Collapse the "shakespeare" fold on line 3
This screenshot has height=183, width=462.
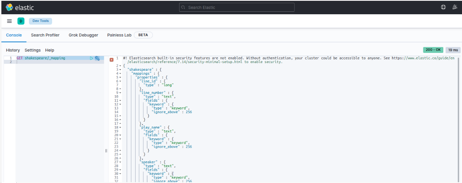coord(120,70)
